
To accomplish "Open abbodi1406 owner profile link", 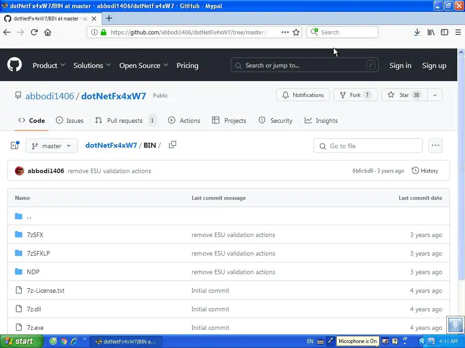I will [49, 96].
